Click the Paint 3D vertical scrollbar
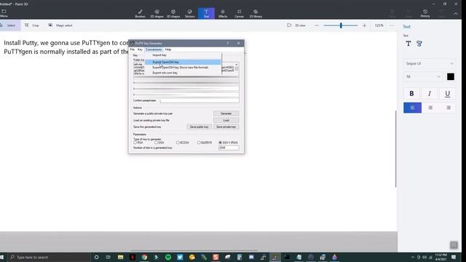The image size is (466, 262). 396,148
